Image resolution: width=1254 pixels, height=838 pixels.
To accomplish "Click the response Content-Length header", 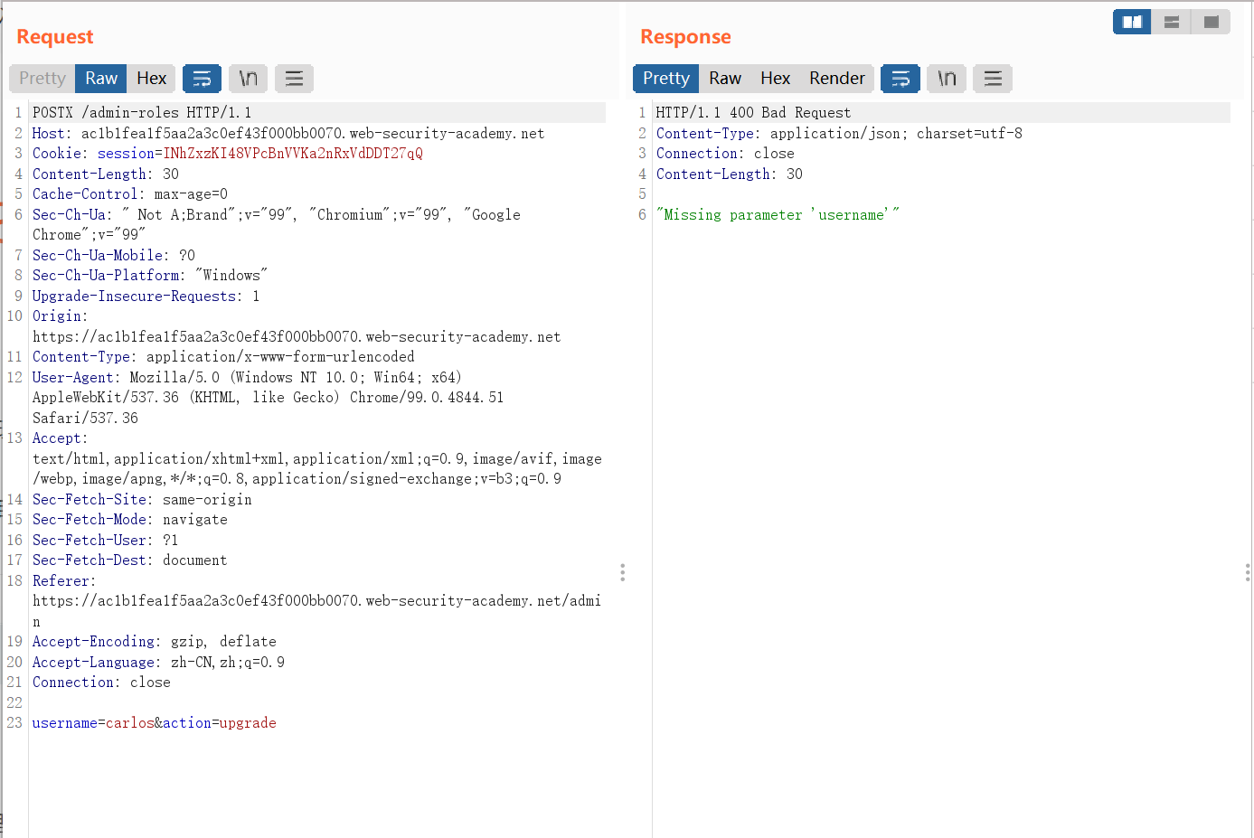I will (x=730, y=174).
